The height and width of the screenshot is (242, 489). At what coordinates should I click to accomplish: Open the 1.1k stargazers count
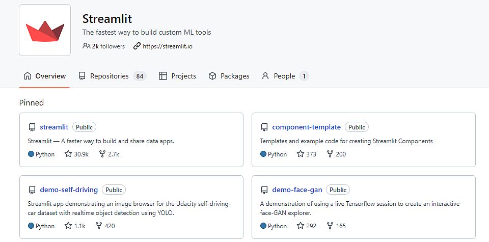click(x=80, y=226)
